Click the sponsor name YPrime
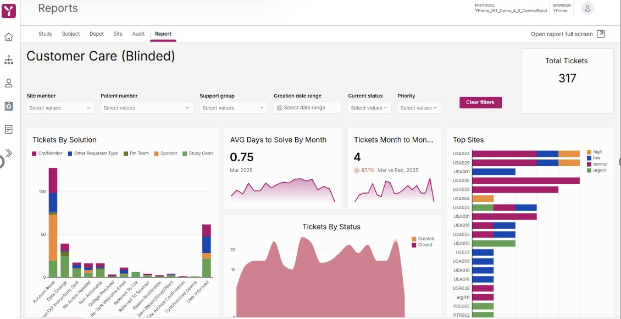The width and height of the screenshot is (621, 319). coord(561,10)
